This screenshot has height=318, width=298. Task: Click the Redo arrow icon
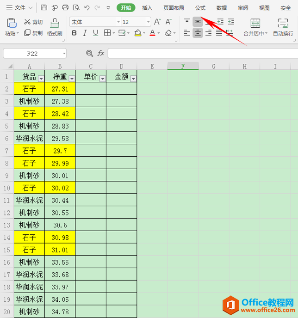pyautogui.click(x=97, y=8)
